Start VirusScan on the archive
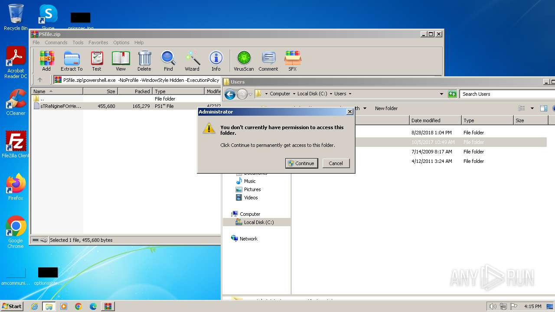555x312 pixels. 244,61
